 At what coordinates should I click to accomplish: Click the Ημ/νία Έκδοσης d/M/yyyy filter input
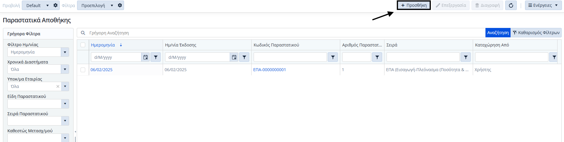click(197, 57)
